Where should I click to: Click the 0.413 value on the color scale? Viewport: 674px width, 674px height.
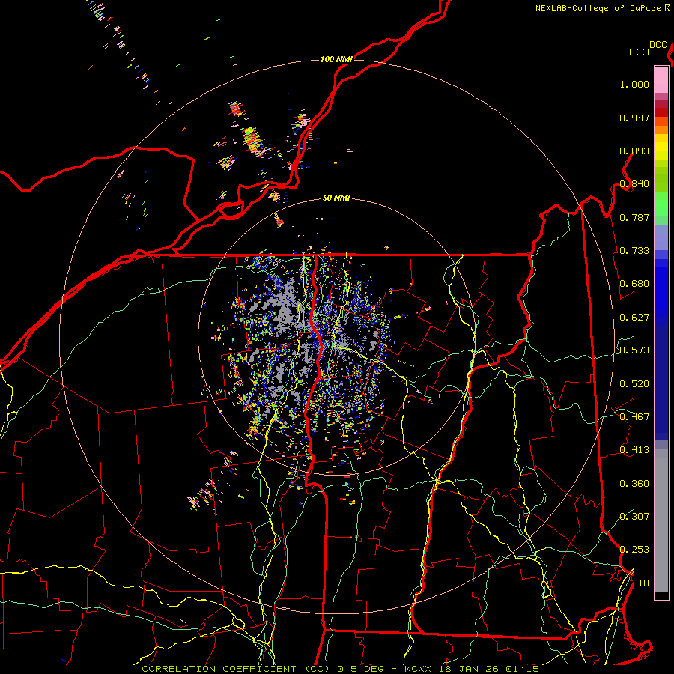point(634,450)
